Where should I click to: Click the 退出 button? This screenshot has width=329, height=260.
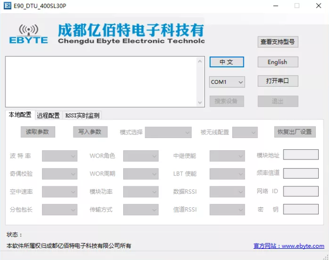pos(278,101)
